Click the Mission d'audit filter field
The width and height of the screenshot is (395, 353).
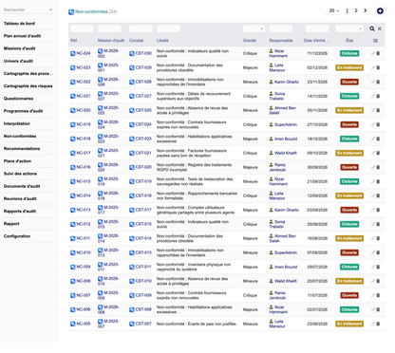(x=109, y=28)
